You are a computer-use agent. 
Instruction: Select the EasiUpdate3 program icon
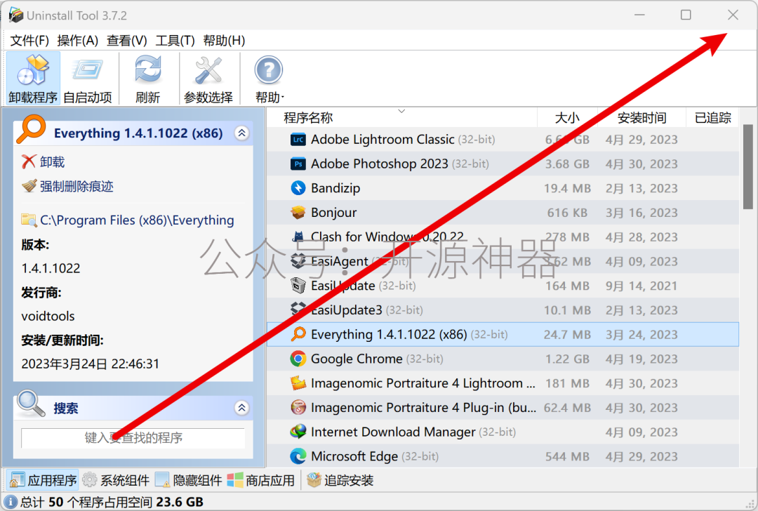click(x=298, y=310)
